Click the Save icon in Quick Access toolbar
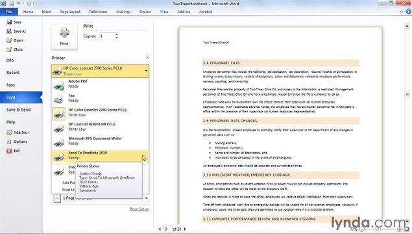 (12, 3)
